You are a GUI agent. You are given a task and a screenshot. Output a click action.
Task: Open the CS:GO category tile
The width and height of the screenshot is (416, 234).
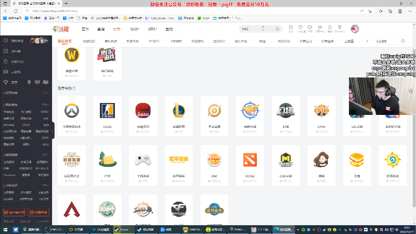[x=107, y=116]
